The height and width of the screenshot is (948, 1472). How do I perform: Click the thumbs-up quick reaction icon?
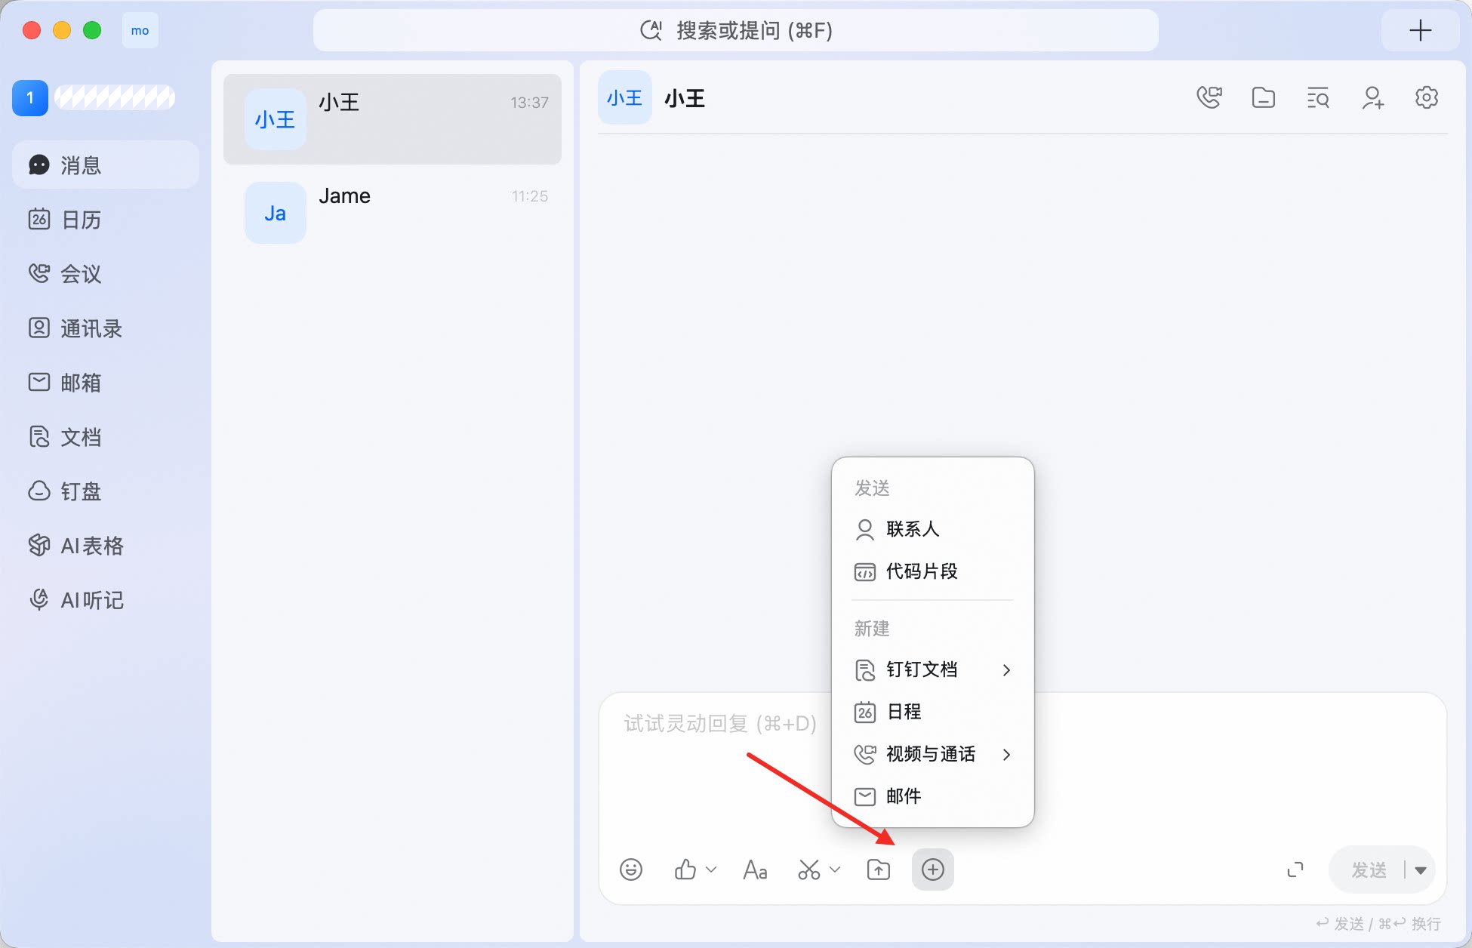point(685,870)
